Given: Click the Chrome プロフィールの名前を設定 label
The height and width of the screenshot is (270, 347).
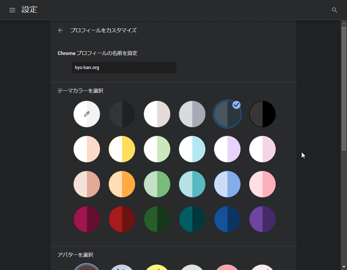Looking at the screenshot, I should 97,53.
